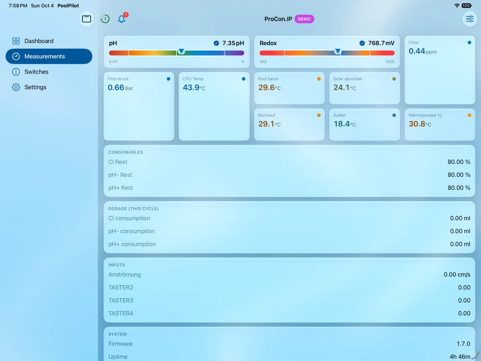Open the CPU Temp 43.9 °C card
This screenshot has height=361, width=481.
(x=214, y=106)
